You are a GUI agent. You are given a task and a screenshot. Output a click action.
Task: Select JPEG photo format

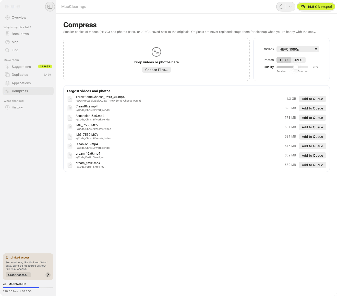click(x=298, y=60)
